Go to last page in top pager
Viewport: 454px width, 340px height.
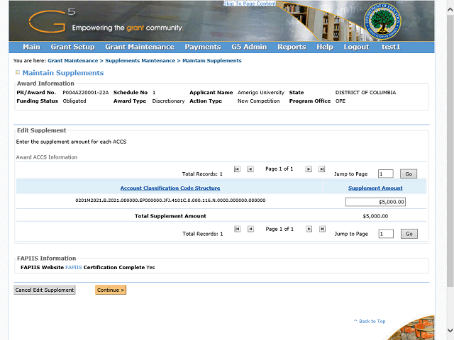(322, 169)
